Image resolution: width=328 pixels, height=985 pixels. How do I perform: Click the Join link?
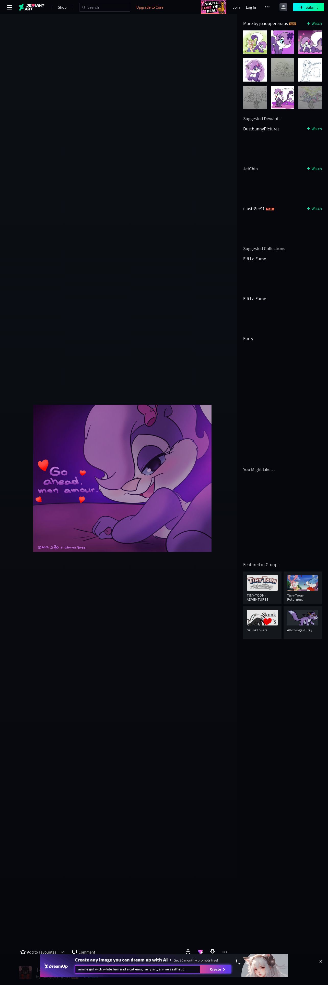pos(236,7)
